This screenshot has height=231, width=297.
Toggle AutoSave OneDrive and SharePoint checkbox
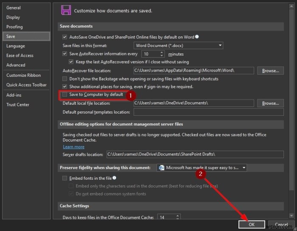click(x=64, y=37)
